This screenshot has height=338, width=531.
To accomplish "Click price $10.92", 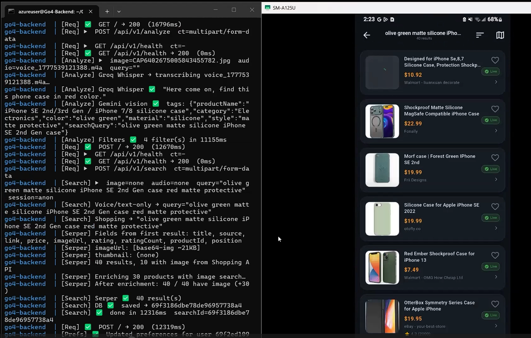I will point(413,75).
